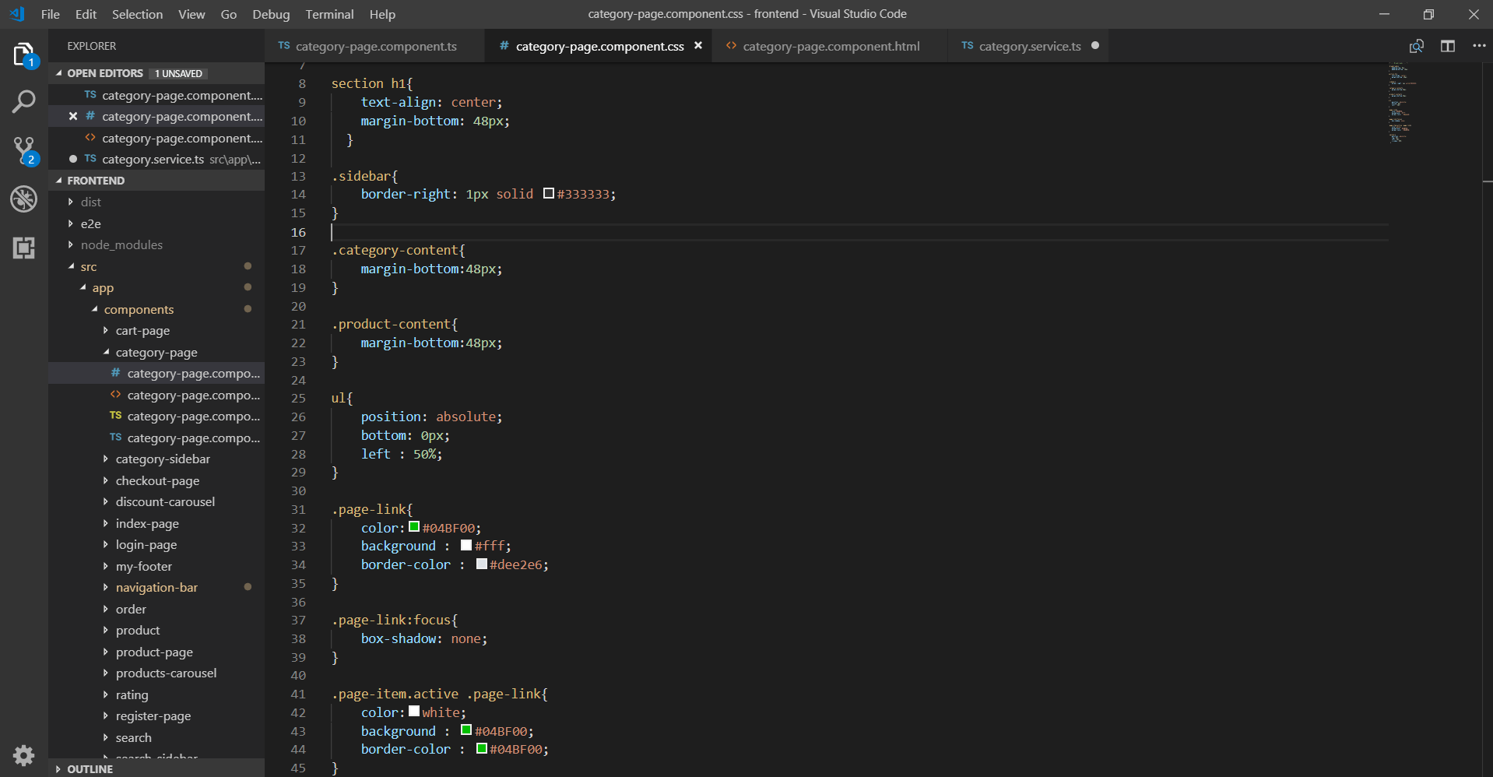The height and width of the screenshot is (777, 1493).
Task: Close the category-page.component.css tab
Action: click(698, 46)
